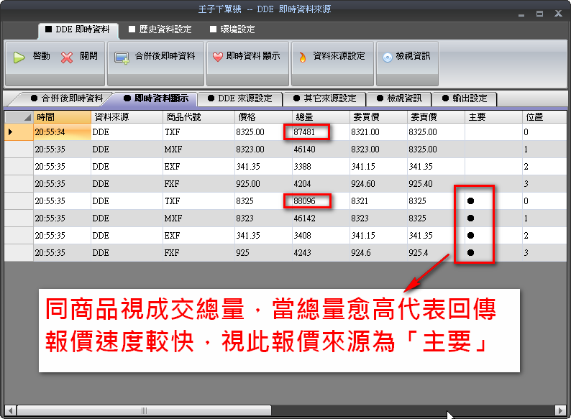Screen dimensions: 571x419
Task: Select total volume cell 4204
Action: click(x=321, y=183)
